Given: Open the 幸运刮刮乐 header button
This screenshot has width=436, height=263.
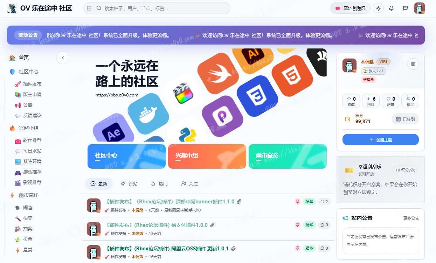Looking at the screenshot, I should pos(350,8).
